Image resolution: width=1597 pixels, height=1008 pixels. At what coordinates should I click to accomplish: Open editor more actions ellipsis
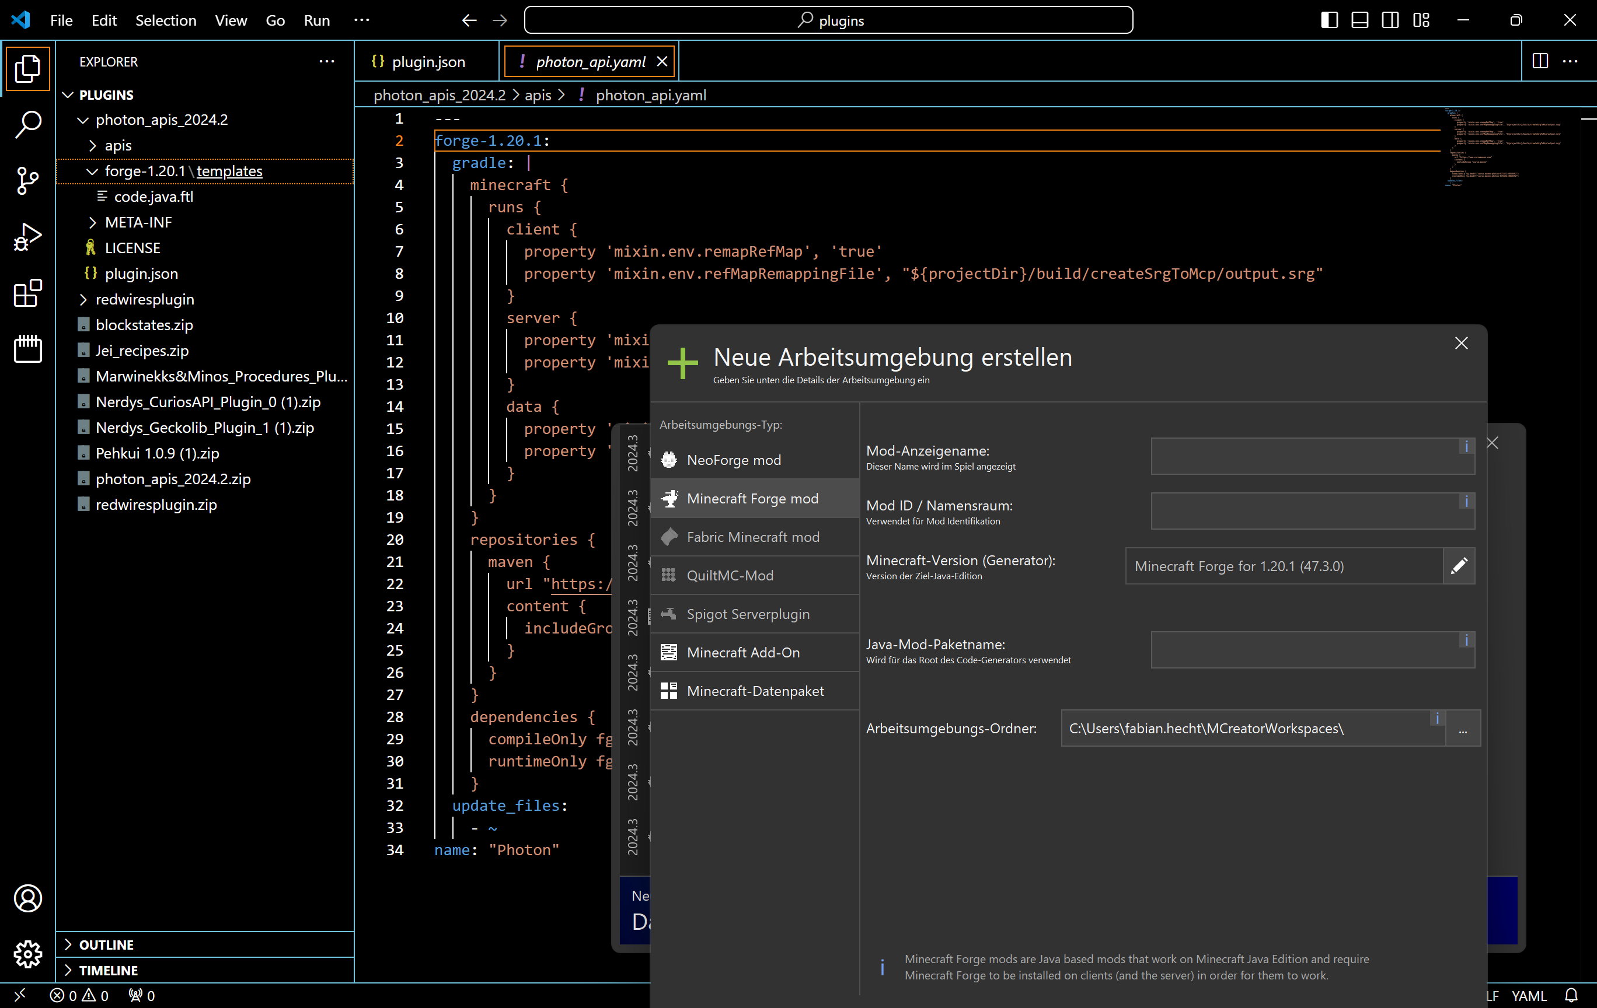[x=1570, y=62]
